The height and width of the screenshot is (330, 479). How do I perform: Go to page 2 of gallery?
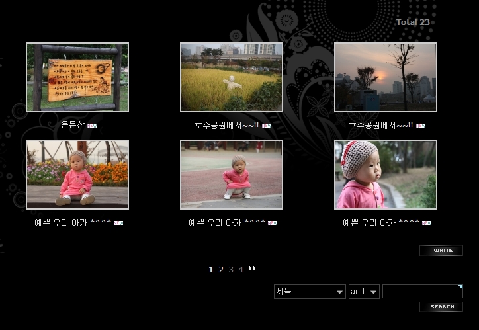(221, 269)
